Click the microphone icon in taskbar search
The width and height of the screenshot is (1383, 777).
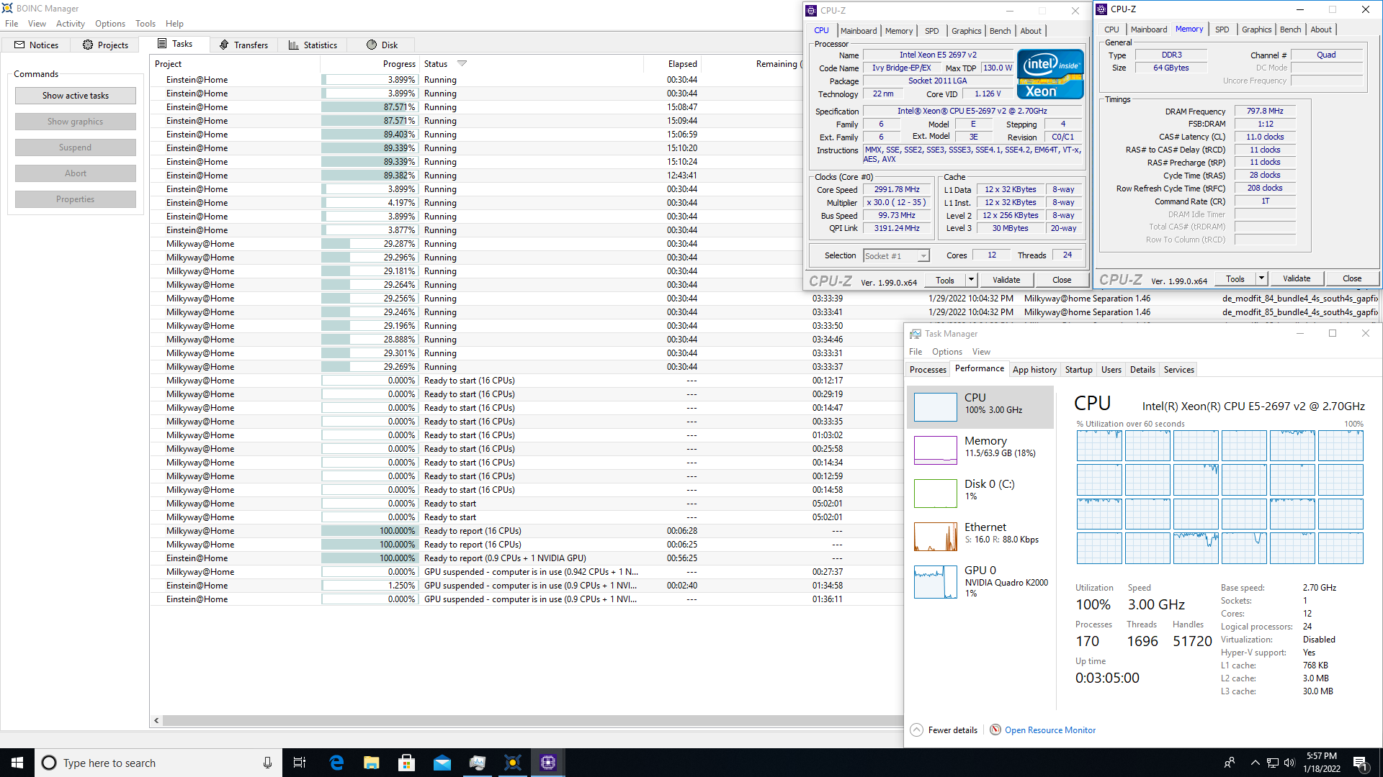(267, 763)
